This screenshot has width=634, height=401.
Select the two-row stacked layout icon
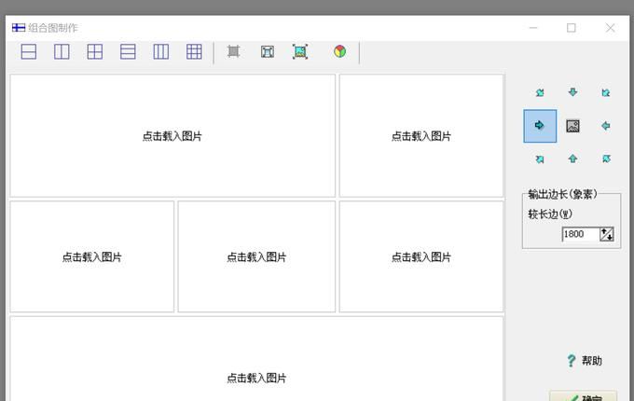point(29,51)
